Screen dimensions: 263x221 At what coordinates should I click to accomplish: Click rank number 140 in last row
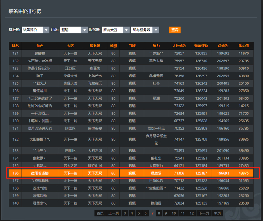[15, 203]
